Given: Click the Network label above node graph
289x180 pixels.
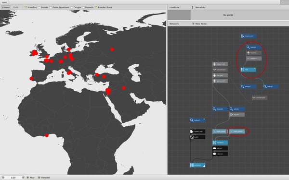Looking at the screenshot, I should [x=174, y=24].
